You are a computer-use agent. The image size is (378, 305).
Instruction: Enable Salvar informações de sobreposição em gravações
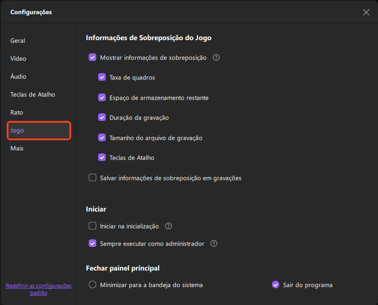pos(92,178)
